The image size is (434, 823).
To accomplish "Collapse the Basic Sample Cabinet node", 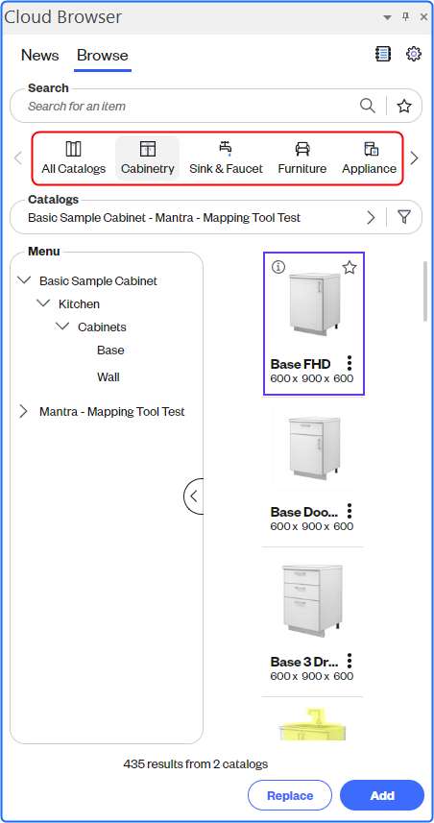I will (24, 280).
